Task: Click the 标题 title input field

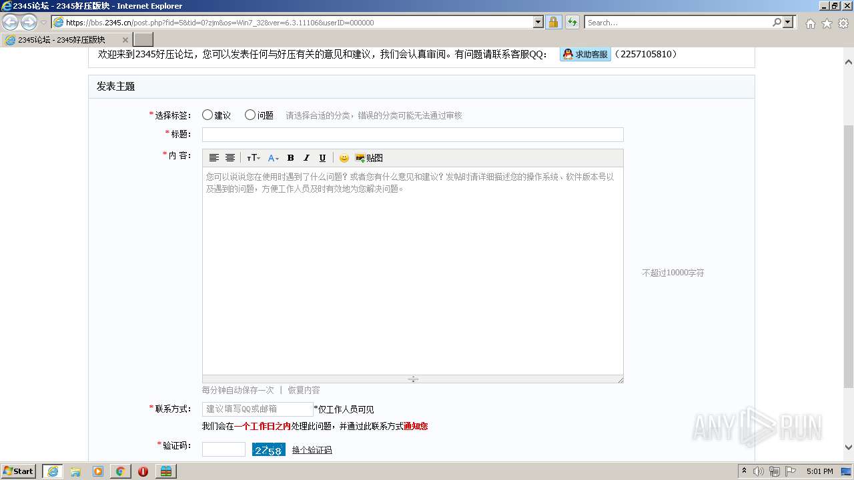Action: (x=413, y=135)
